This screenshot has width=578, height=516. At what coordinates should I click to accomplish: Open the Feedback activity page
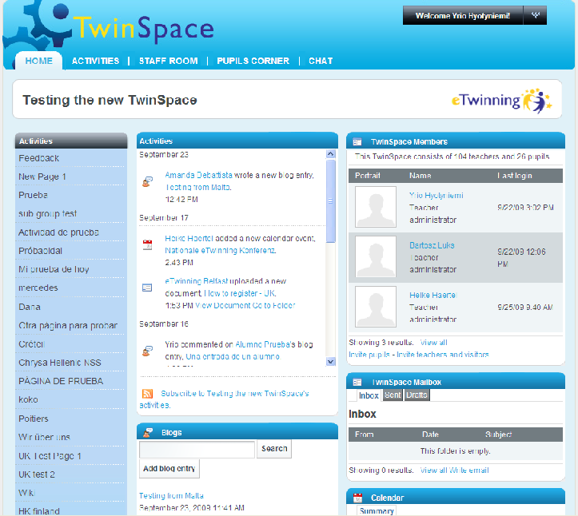[38, 158]
